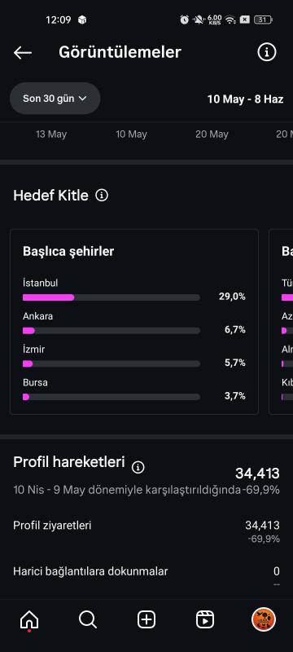Open the info icon beside Görüntülemeler

[266, 52]
